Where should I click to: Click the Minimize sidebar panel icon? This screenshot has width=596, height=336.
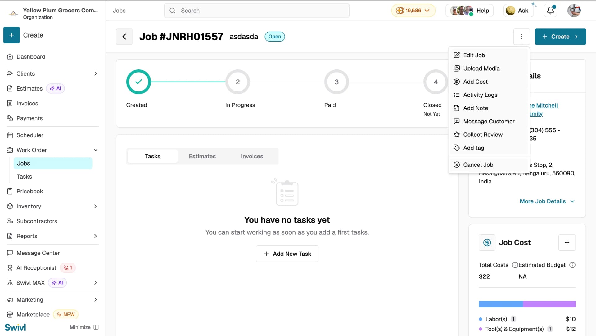pos(96,327)
